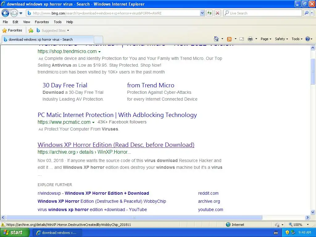The height and width of the screenshot is (237, 316).
Task: Open 'virus windows xp horror edition +download - YouTube' link
Action: pyautogui.click(x=92, y=210)
